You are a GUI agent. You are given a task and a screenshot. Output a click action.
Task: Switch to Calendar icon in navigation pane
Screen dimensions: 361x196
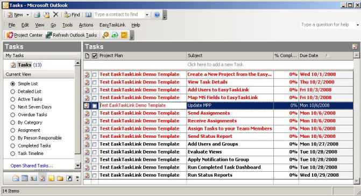pos(25,178)
